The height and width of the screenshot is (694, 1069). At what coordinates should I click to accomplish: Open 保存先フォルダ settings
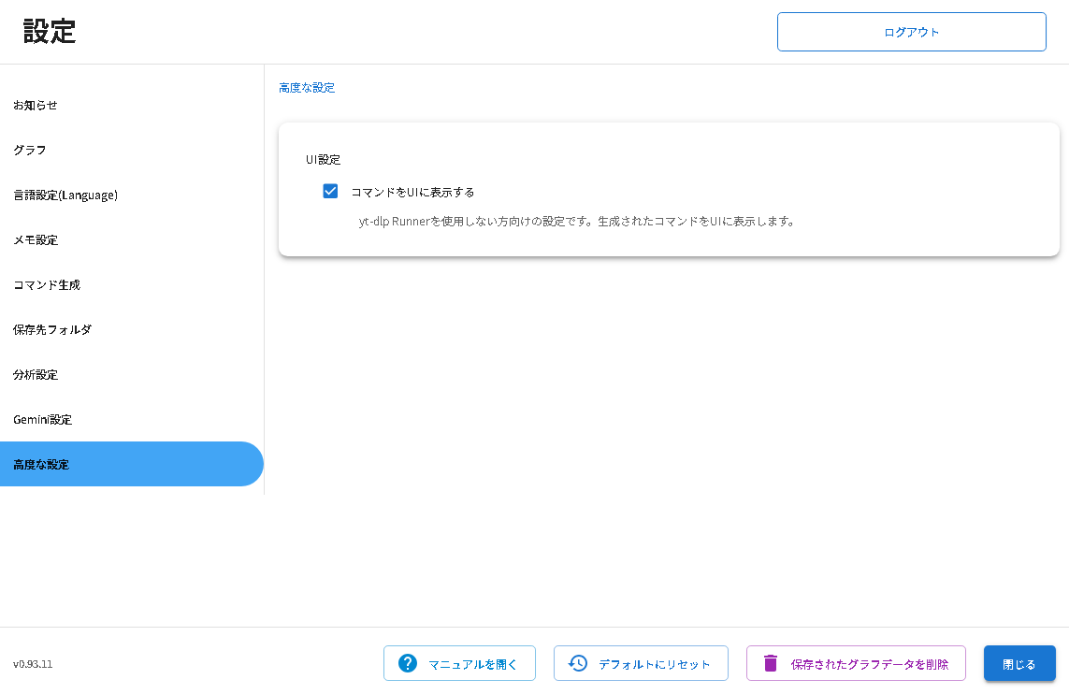tap(132, 329)
